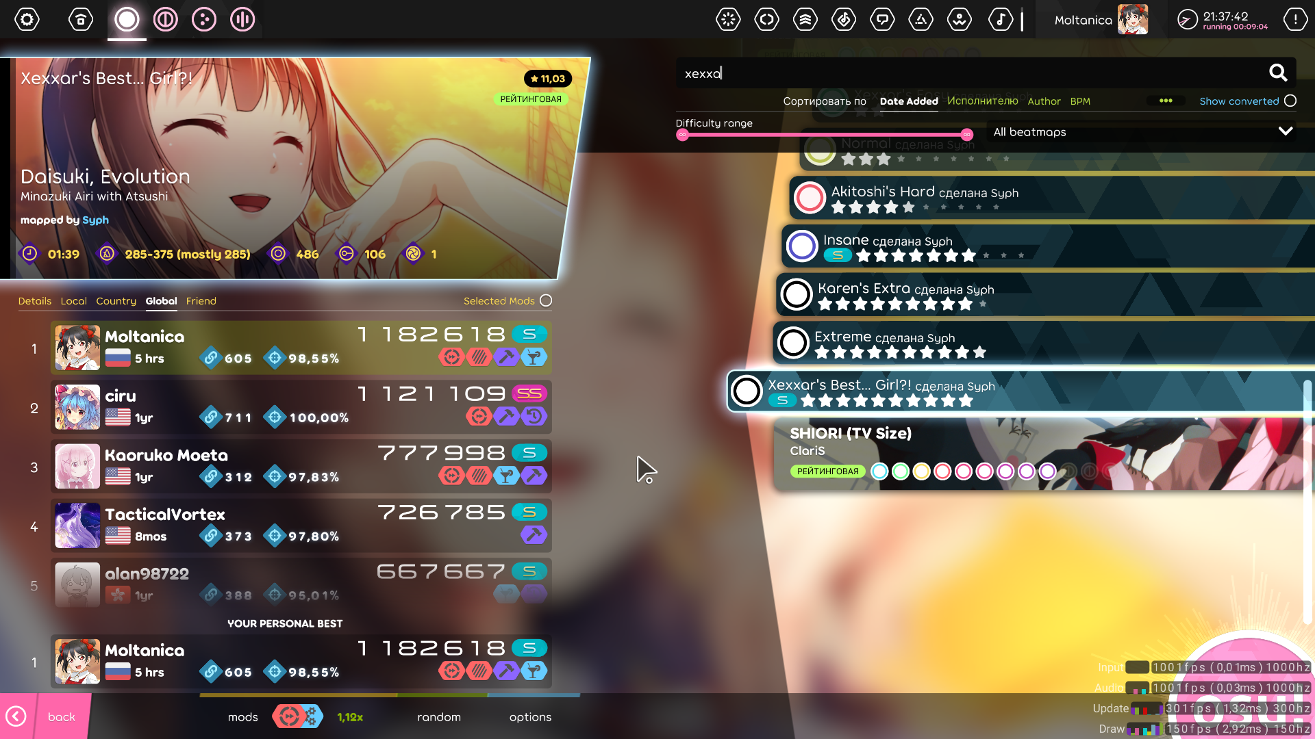This screenshot has height=739, width=1315.
Task: Click the home icon in the top bar
Action: (x=80, y=19)
